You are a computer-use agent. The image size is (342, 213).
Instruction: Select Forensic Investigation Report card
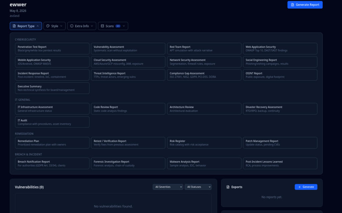[128, 164]
